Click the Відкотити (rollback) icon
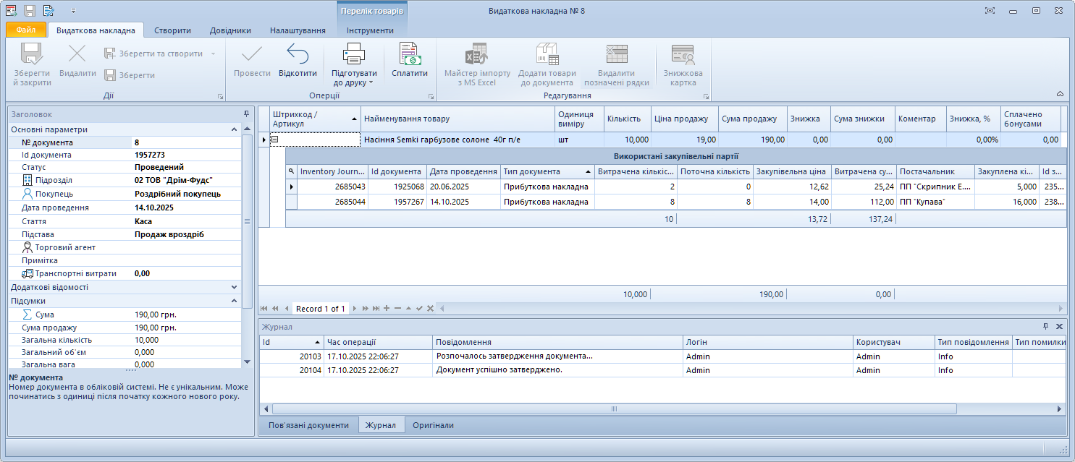The image size is (1075, 462). (298, 54)
